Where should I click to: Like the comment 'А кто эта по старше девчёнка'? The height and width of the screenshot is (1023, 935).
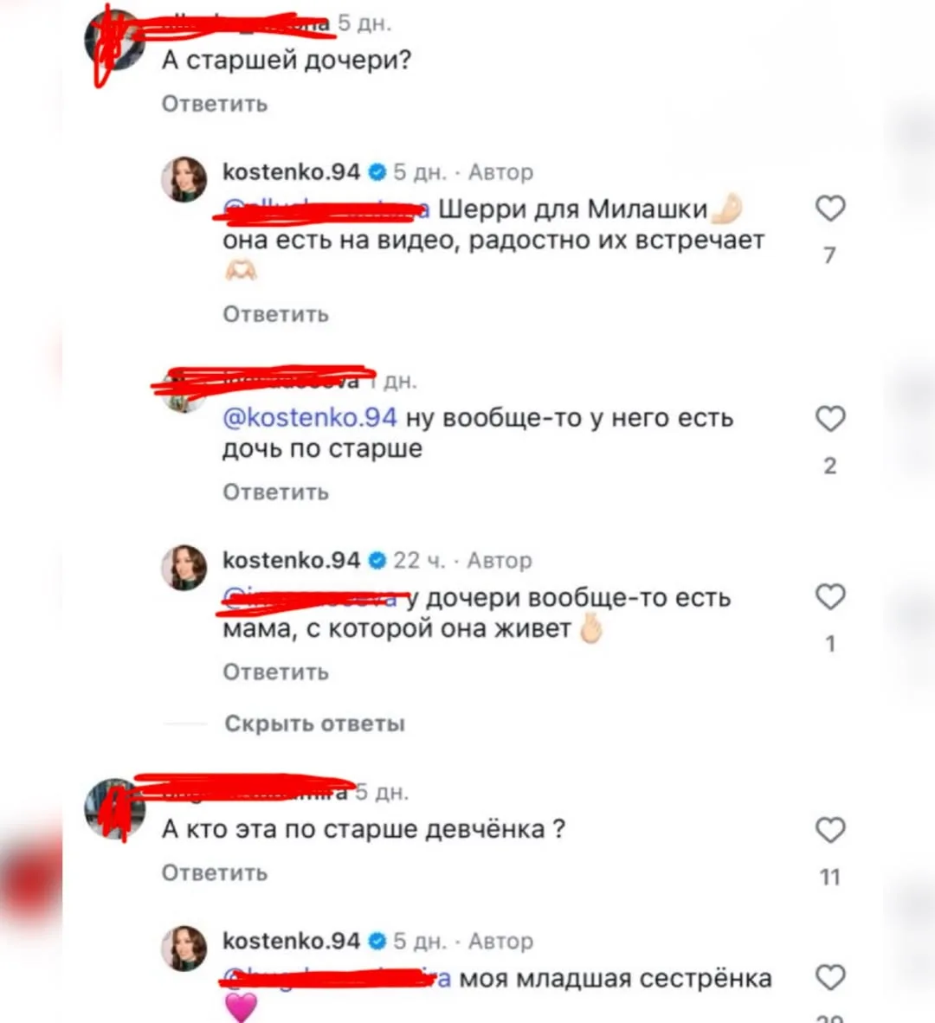tap(830, 830)
